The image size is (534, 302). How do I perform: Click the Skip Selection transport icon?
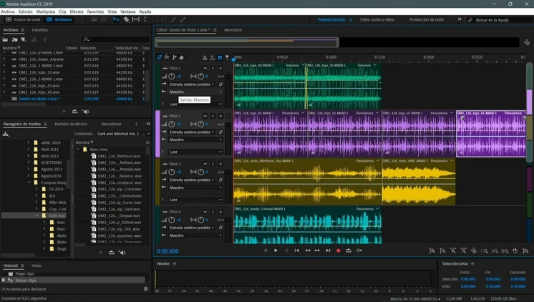[x=359, y=250]
